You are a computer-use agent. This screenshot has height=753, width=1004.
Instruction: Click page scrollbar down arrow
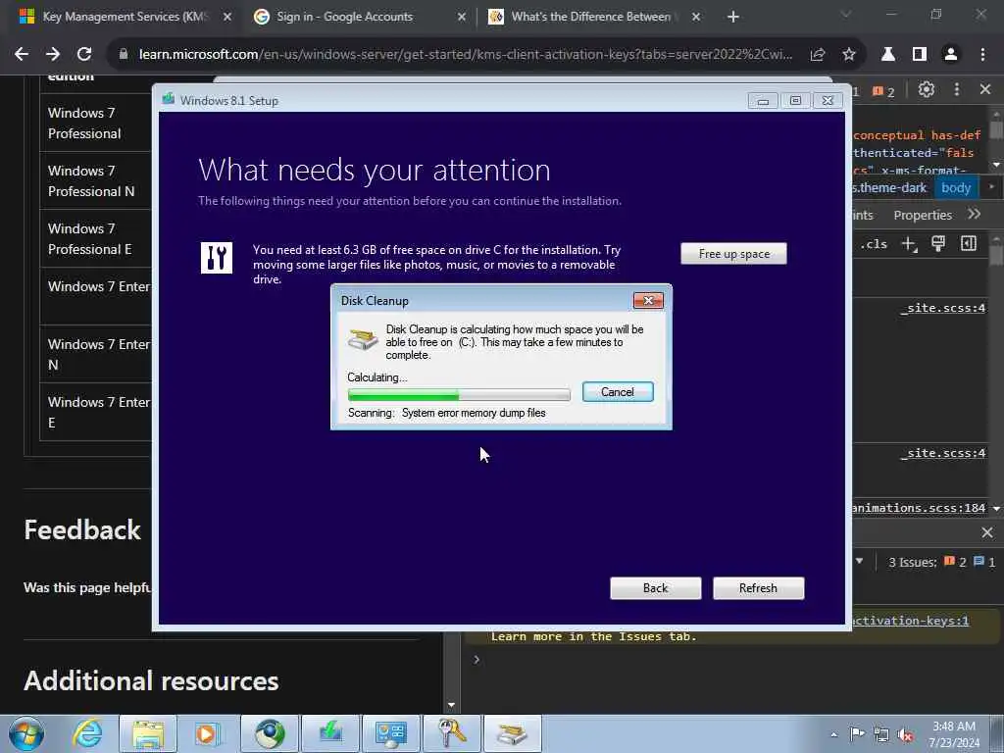click(x=451, y=705)
